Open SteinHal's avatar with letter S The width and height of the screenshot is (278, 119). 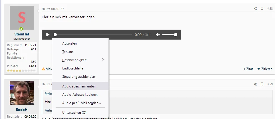[22, 18]
